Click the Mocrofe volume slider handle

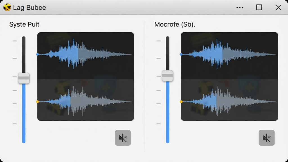pos(167,76)
